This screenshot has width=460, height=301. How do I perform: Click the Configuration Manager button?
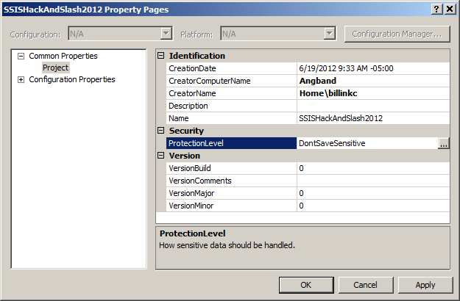click(397, 34)
